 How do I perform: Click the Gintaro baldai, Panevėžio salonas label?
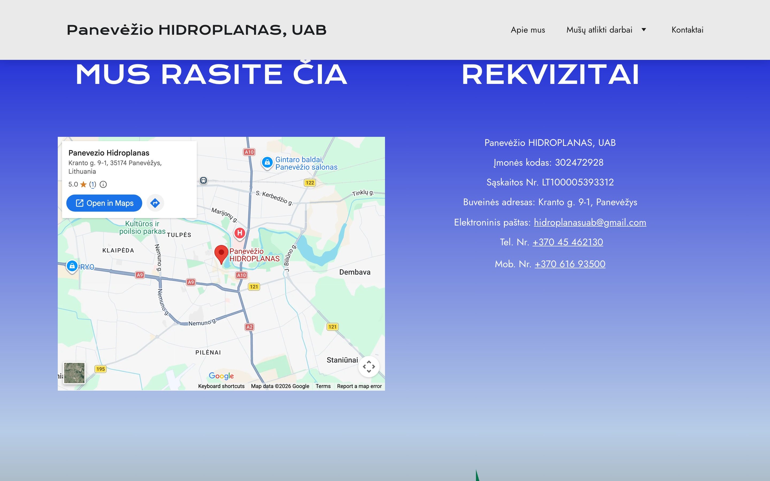coord(306,163)
